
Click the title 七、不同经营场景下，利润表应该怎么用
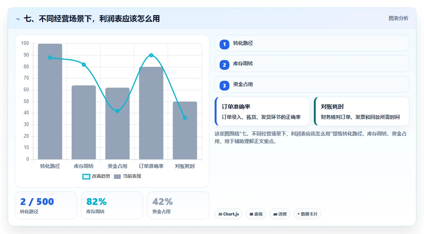(92, 19)
